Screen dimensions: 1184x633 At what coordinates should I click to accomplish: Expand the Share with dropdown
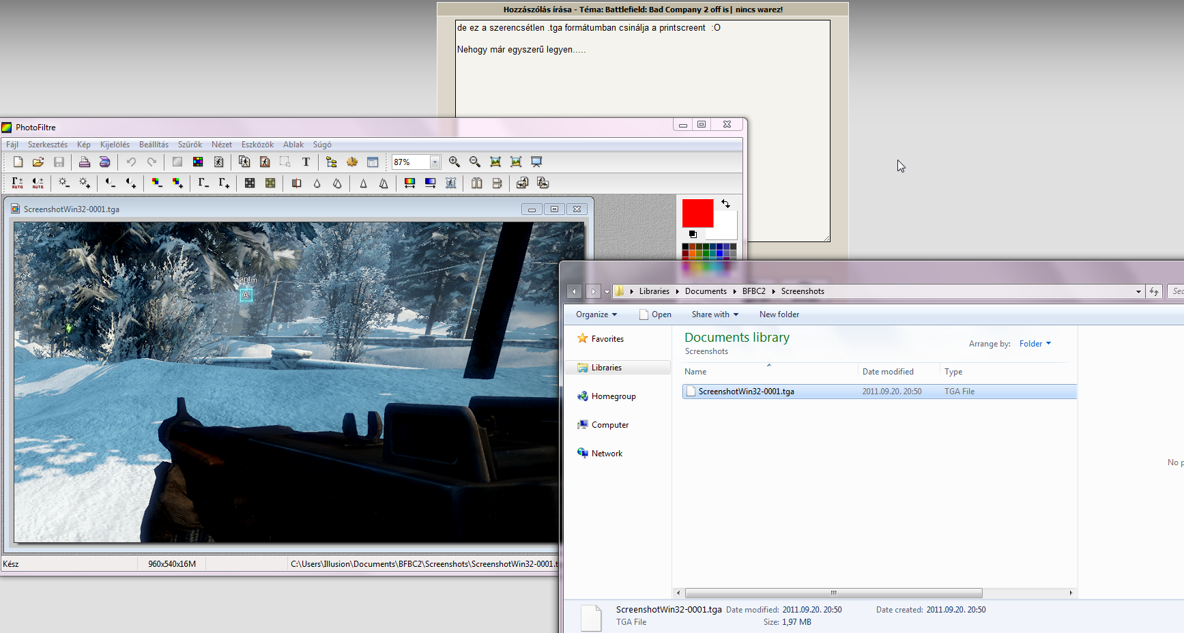click(715, 314)
